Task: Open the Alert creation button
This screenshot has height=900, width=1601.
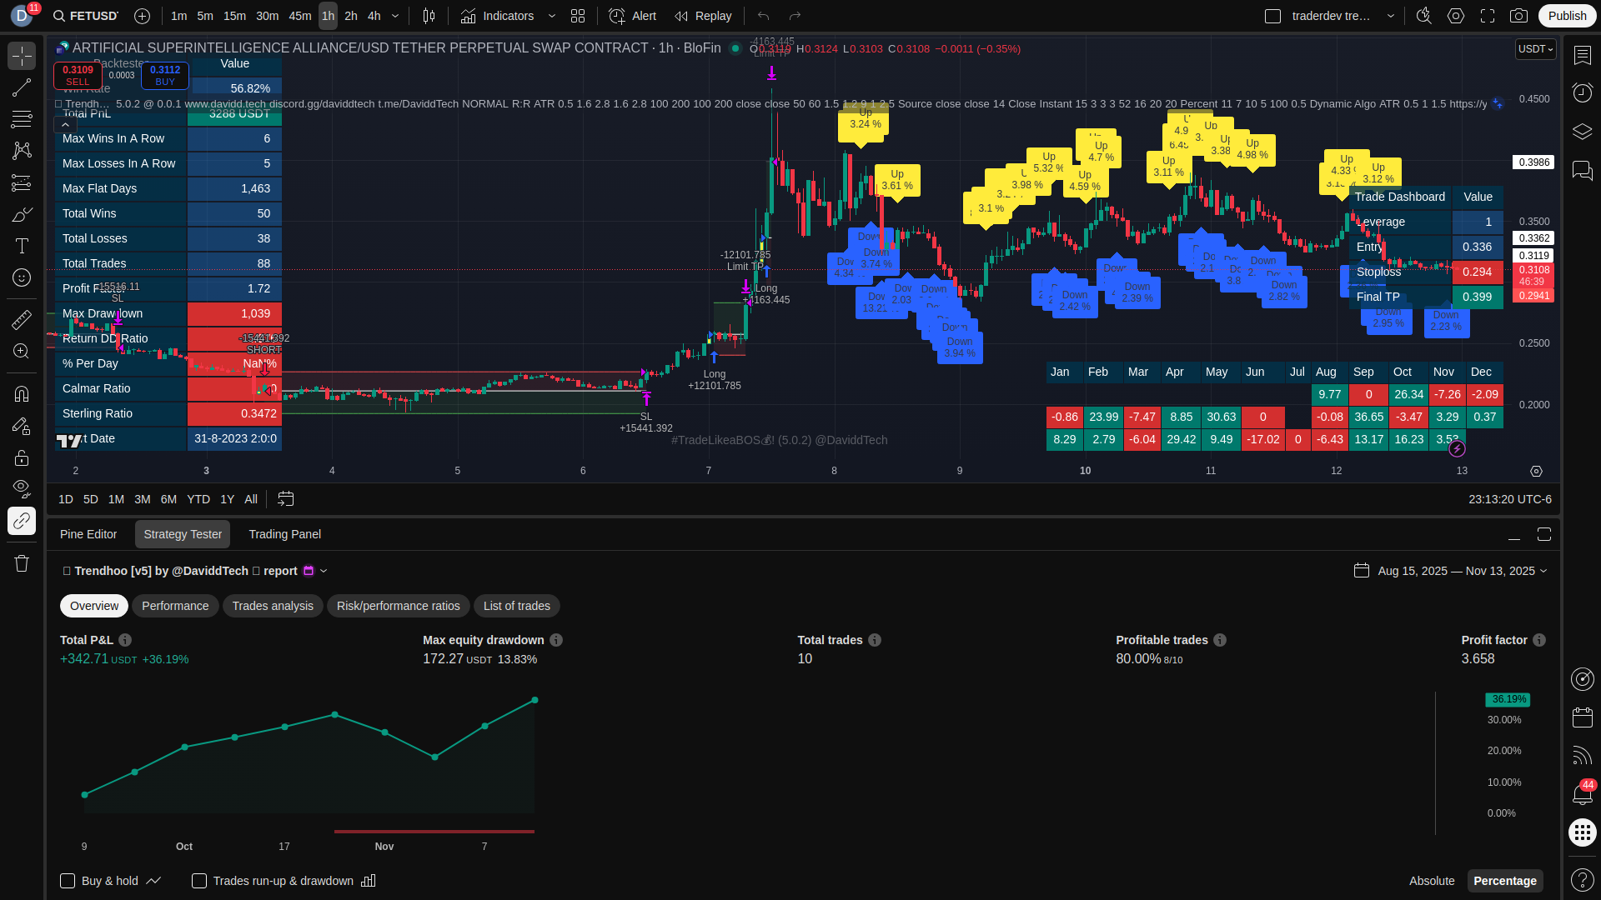Action: coord(633,16)
